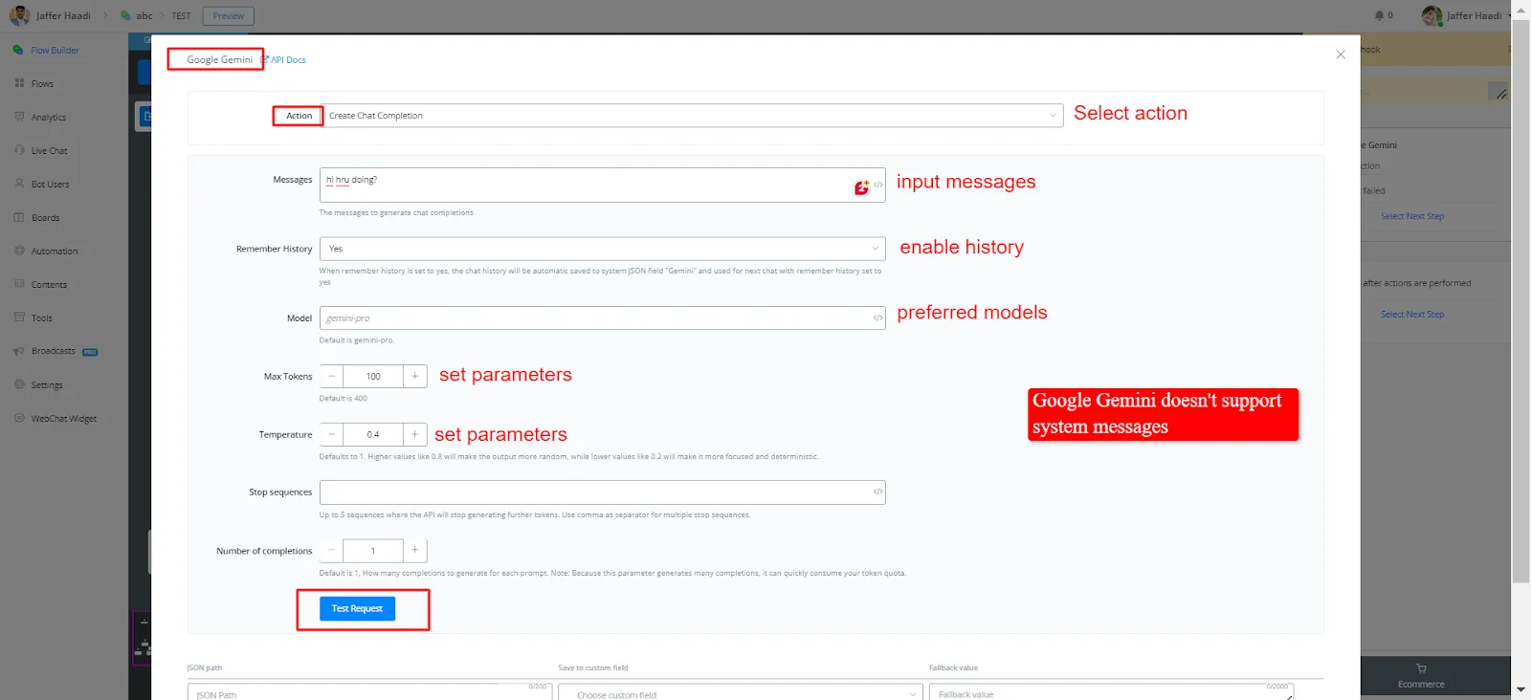Click into the Model input field
Viewport: 1531px width, 700px height.
pos(602,317)
